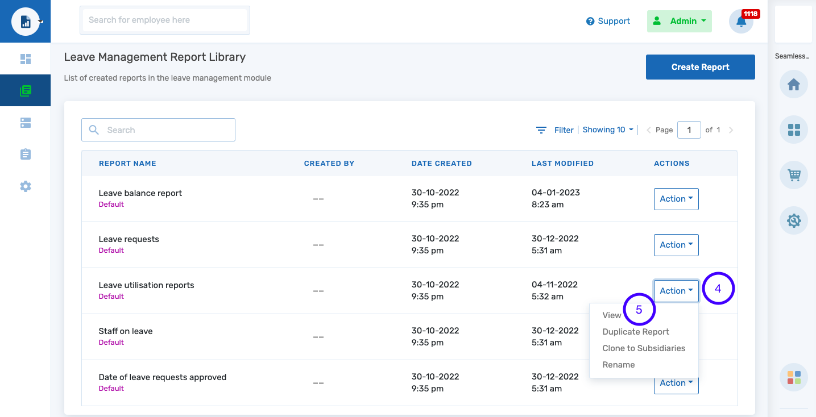This screenshot has width=816, height=417.
Task: Open the apps grid icon in right sidebar
Action: point(793,130)
